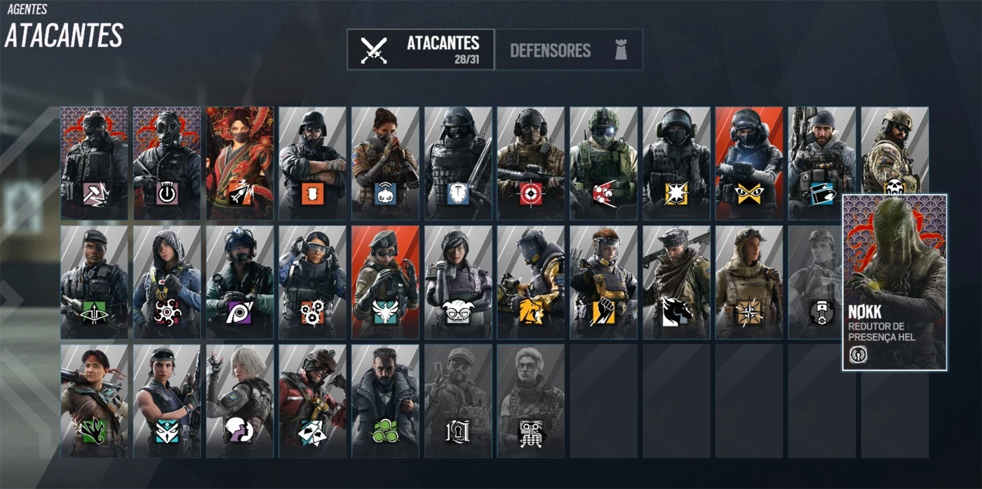Viewport: 982px width, 489px height.
Task: Select Capitão with the green crossbow icon
Action: (94, 282)
